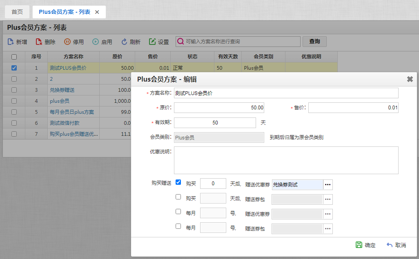The width and height of the screenshot is (419, 259).
Task: Open the 测试微信付款 plan link
Action: click(65, 123)
